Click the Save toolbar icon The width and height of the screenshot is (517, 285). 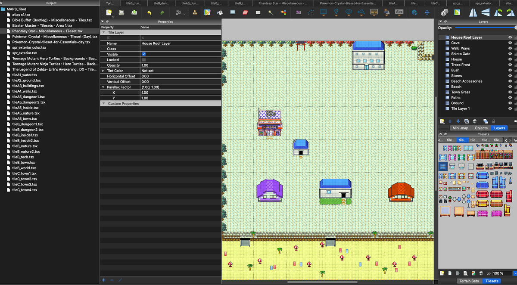(134, 12)
